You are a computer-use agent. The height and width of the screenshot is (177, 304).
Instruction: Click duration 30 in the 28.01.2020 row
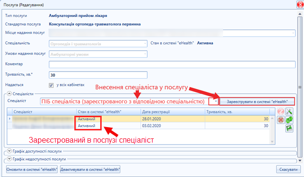click(266, 119)
